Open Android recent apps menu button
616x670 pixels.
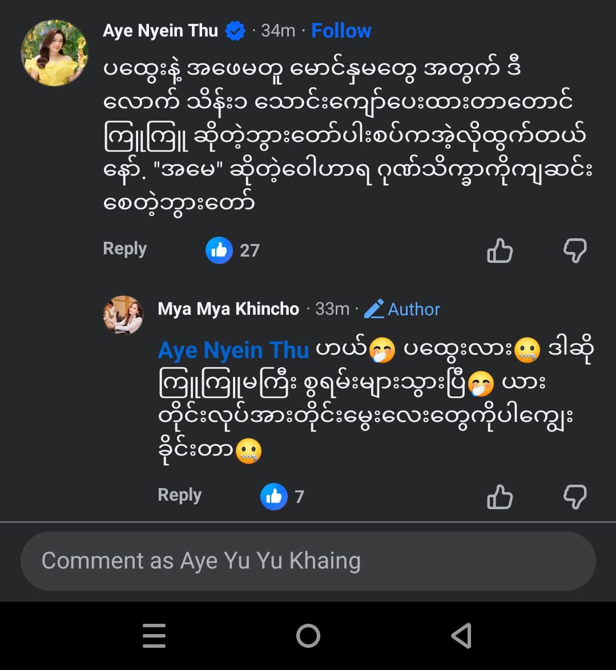click(154, 635)
